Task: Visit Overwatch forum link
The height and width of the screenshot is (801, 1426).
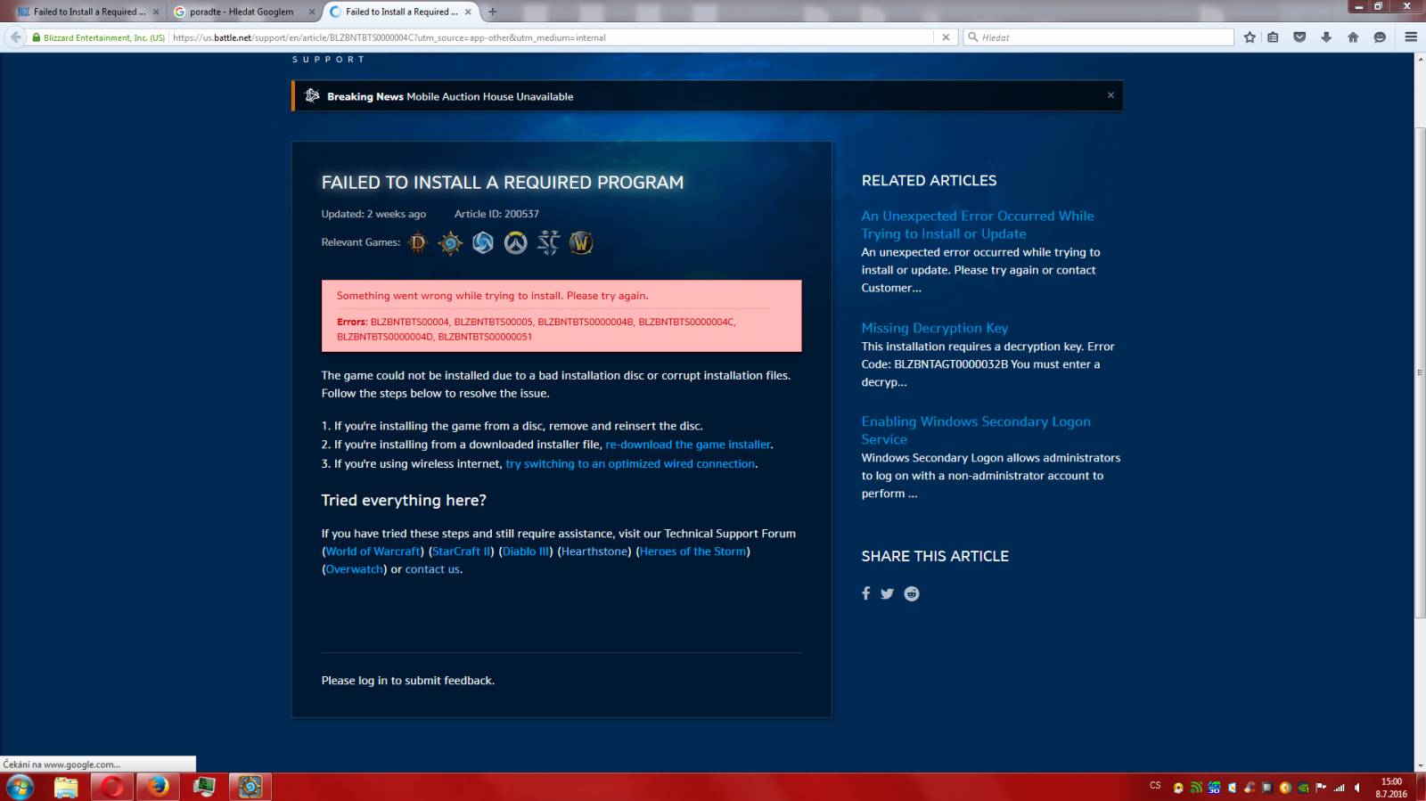Action: (354, 569)
